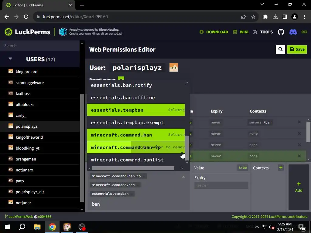
Task: Save changes with the Save button
Action: (297, 49)
